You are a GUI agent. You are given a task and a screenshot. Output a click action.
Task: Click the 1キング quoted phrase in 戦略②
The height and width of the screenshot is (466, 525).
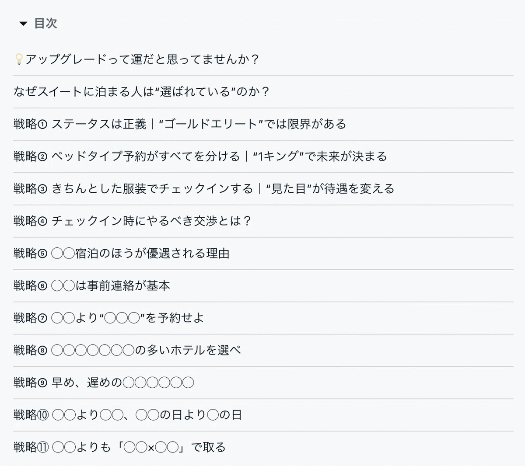(x=278, y=156)
